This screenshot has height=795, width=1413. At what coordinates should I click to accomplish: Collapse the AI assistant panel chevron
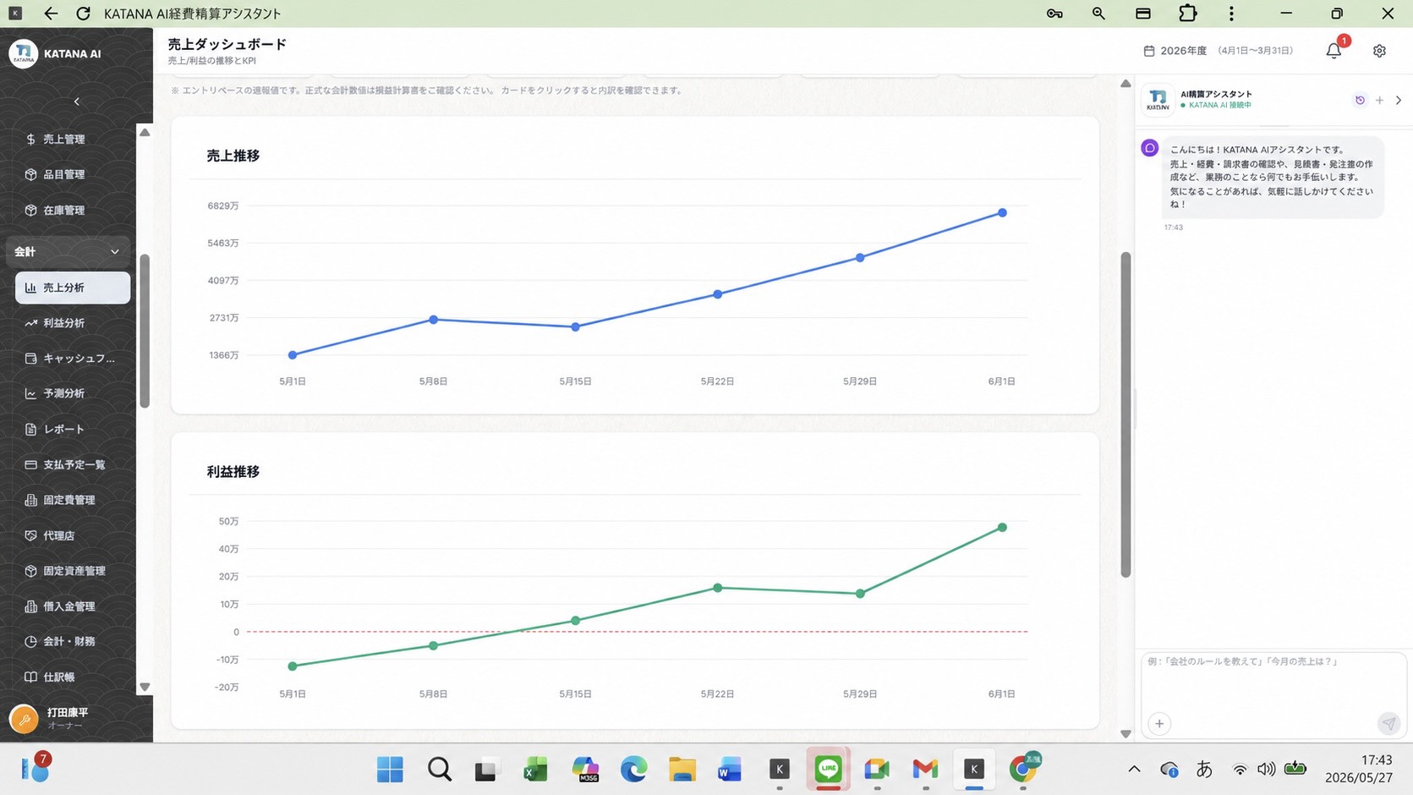click(1399, 100)
